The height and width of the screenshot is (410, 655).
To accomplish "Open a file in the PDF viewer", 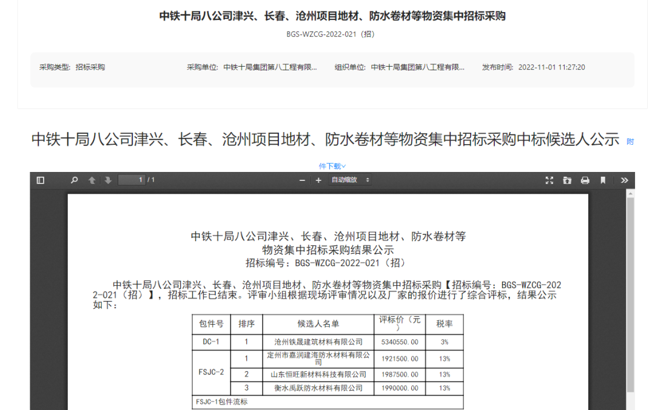I will pyautogui.click(x=567, y=180).
